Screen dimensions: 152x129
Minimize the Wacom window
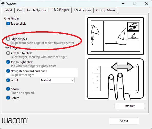pos(123,4)
